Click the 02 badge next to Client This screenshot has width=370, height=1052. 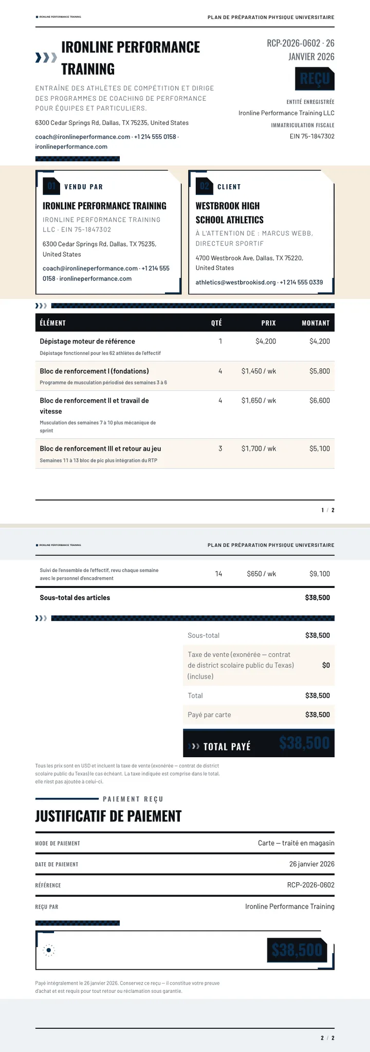[205, 186]
